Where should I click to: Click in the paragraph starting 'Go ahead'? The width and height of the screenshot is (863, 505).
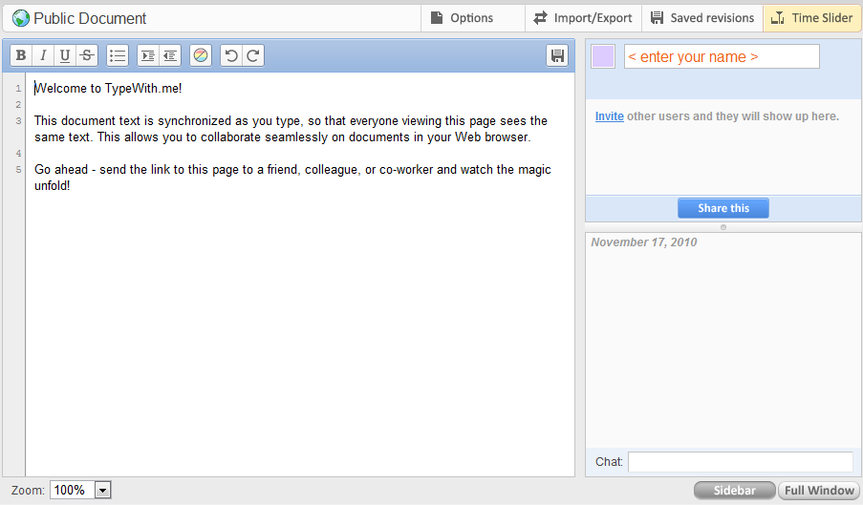[292, 178]
